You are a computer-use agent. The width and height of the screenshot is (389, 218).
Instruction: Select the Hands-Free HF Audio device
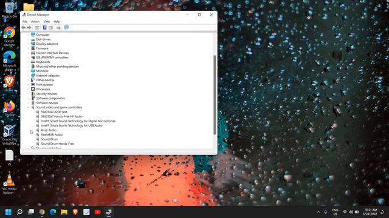tap(61, 116)
